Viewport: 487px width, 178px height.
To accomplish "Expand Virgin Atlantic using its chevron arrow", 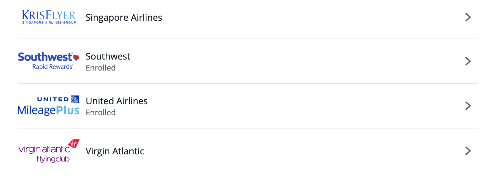I will [468, 150].
